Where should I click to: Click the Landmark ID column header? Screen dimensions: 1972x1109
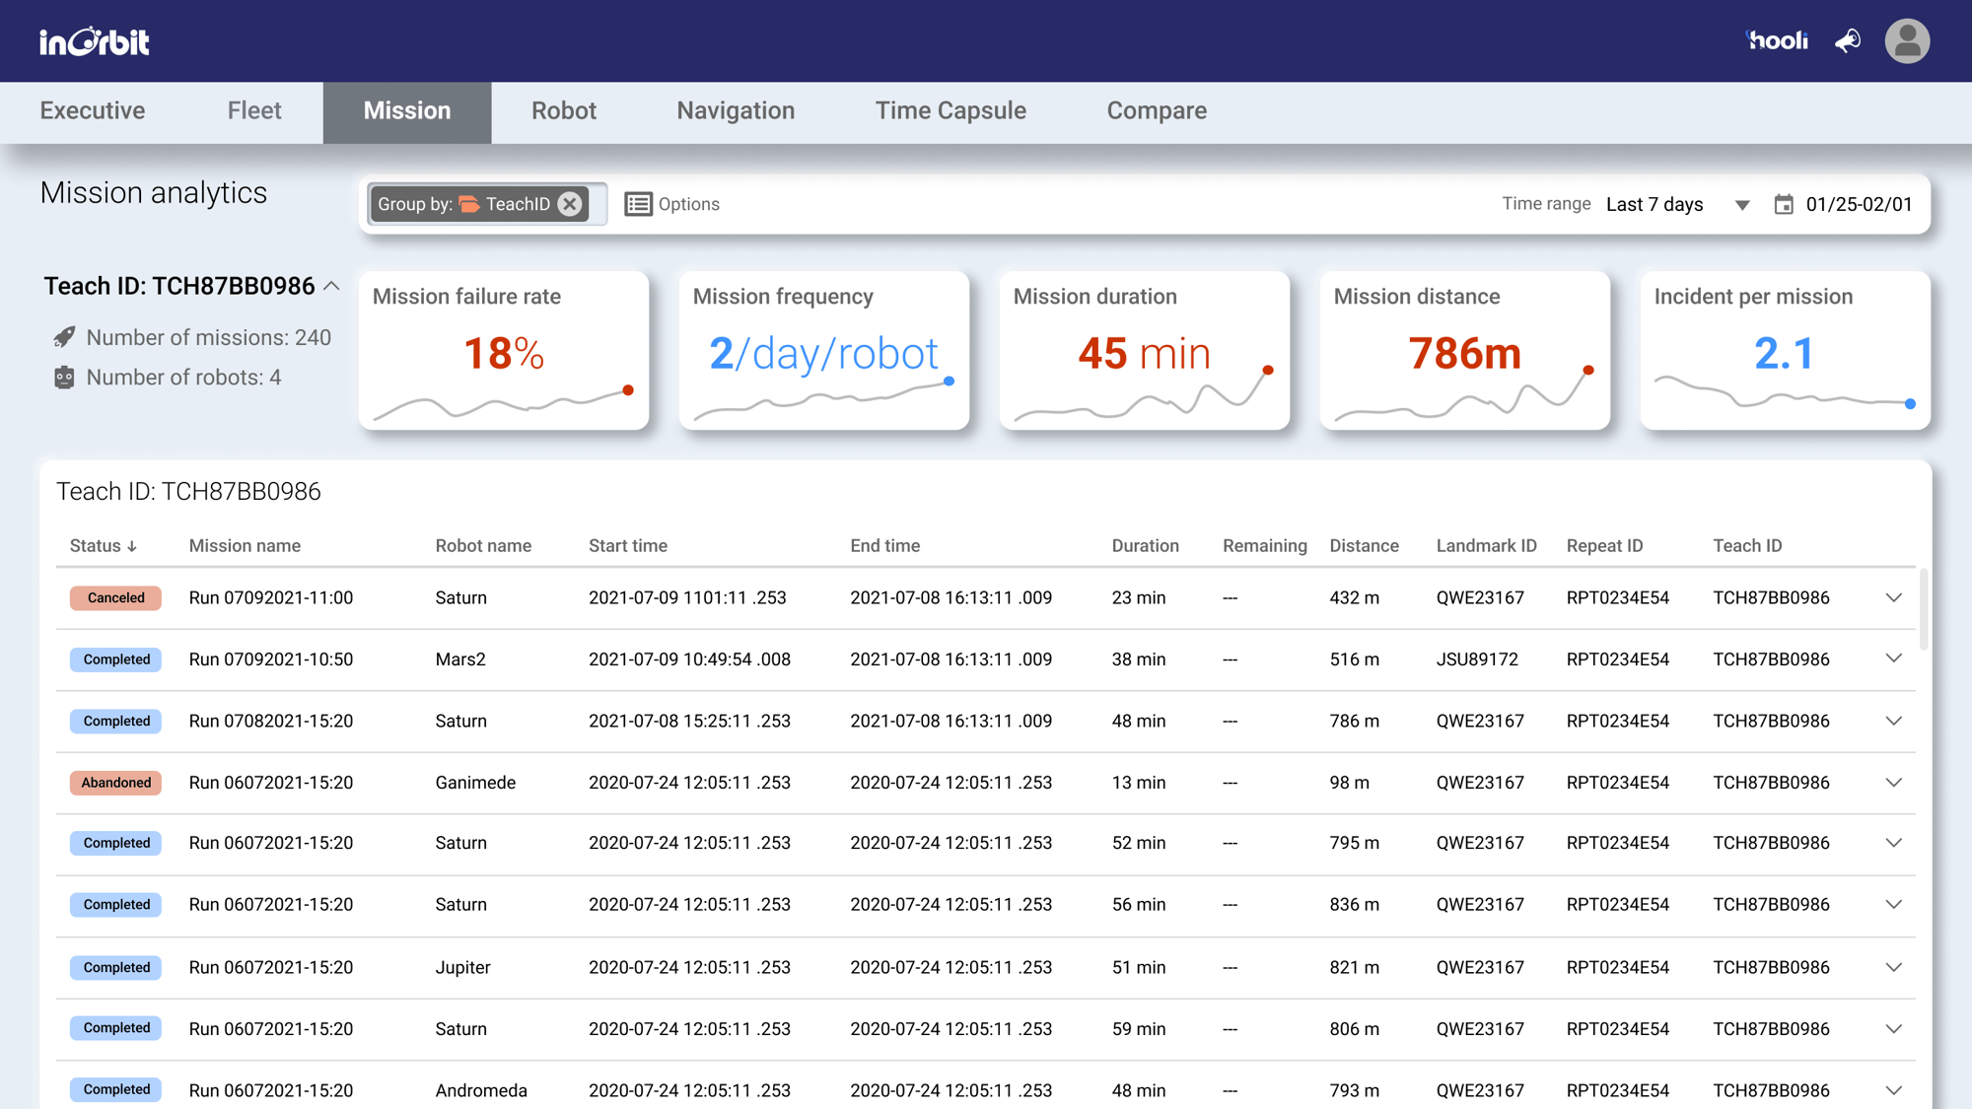pyautogui.click(x=1486, y=546)
